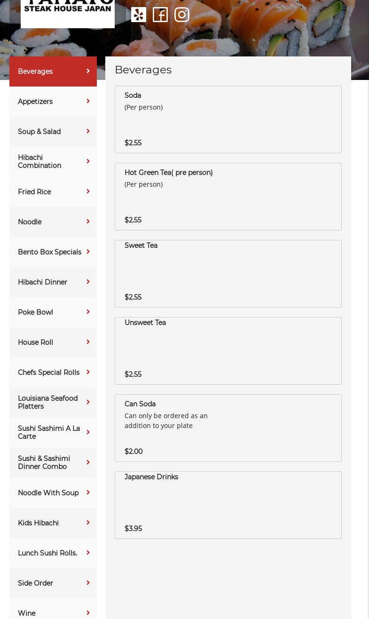Select the Unsweet Tea card
This screenshot has height=619, width=369.
(228, 351)
